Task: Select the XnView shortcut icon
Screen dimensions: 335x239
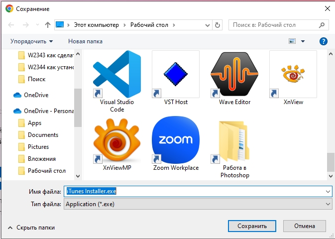Action: point(293,74)
